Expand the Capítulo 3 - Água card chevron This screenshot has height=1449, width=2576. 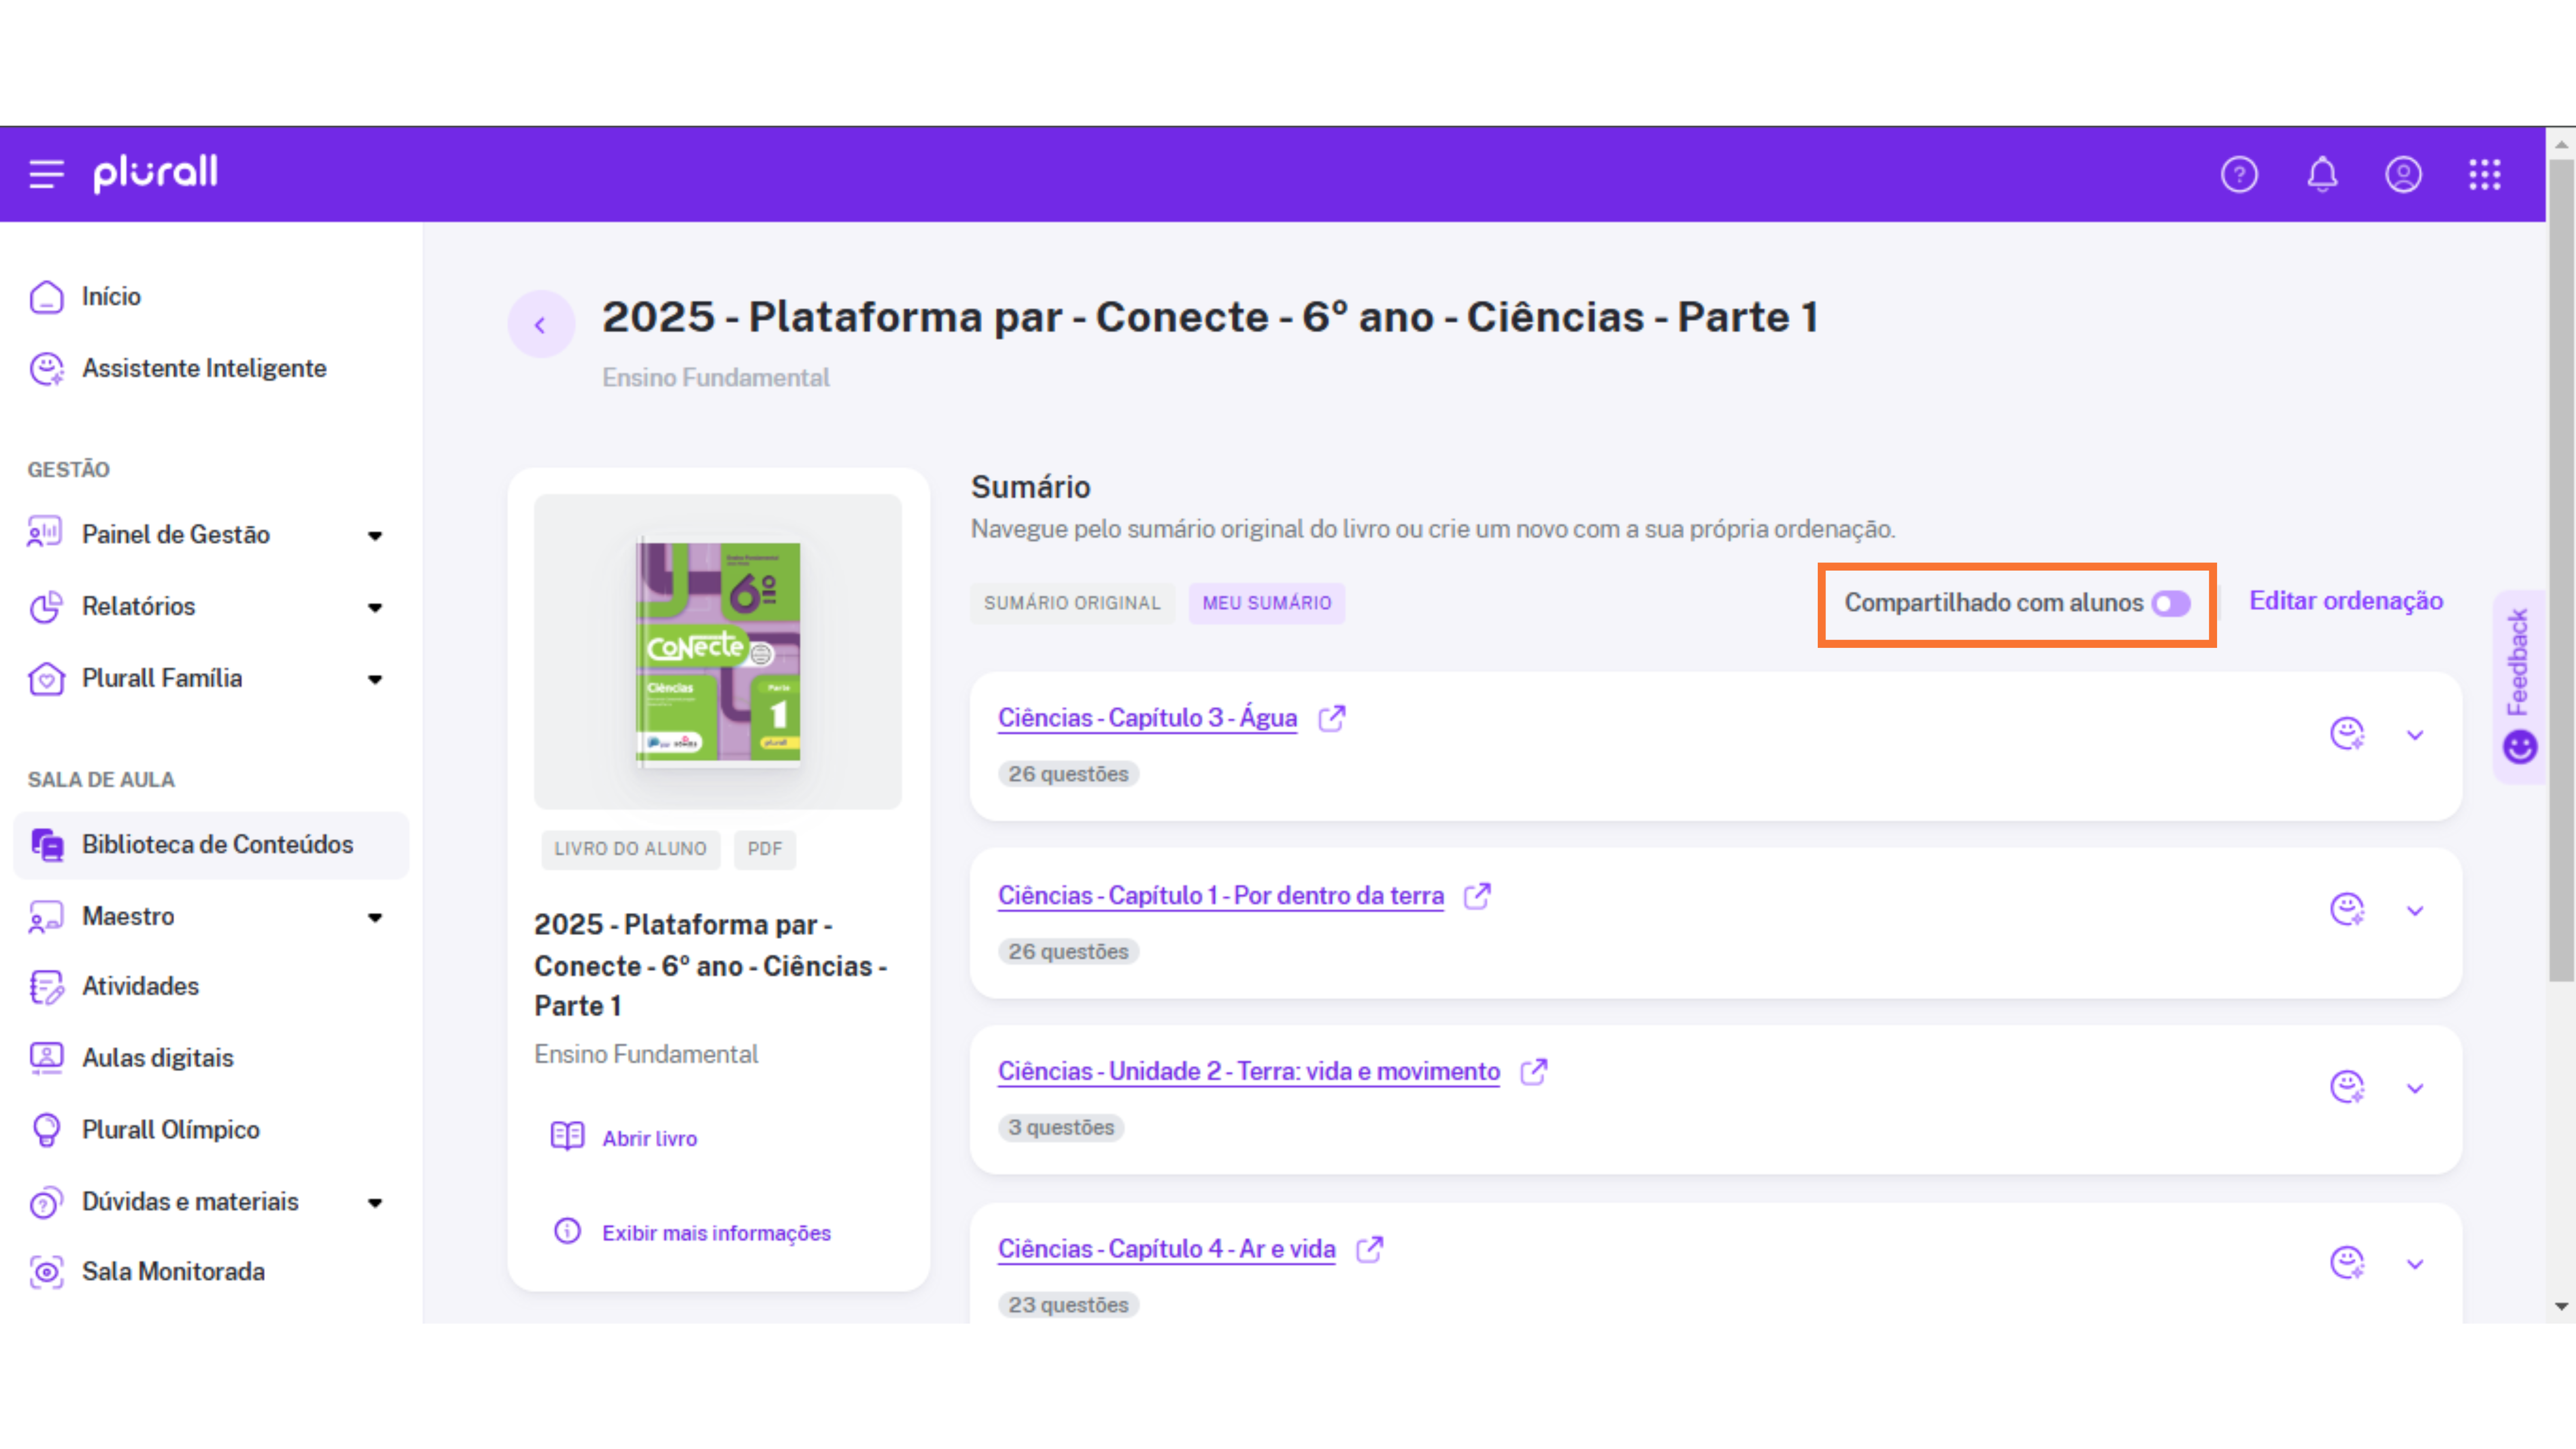[2415, 736]
